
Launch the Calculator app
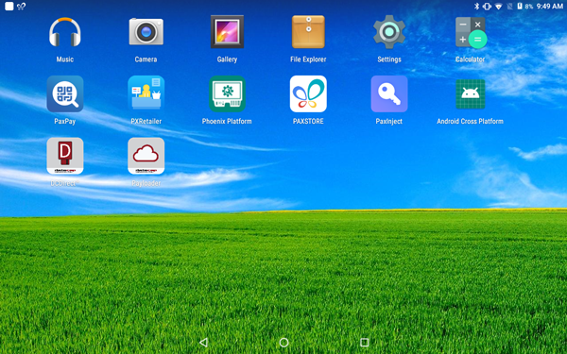click(x=471, y=32)
